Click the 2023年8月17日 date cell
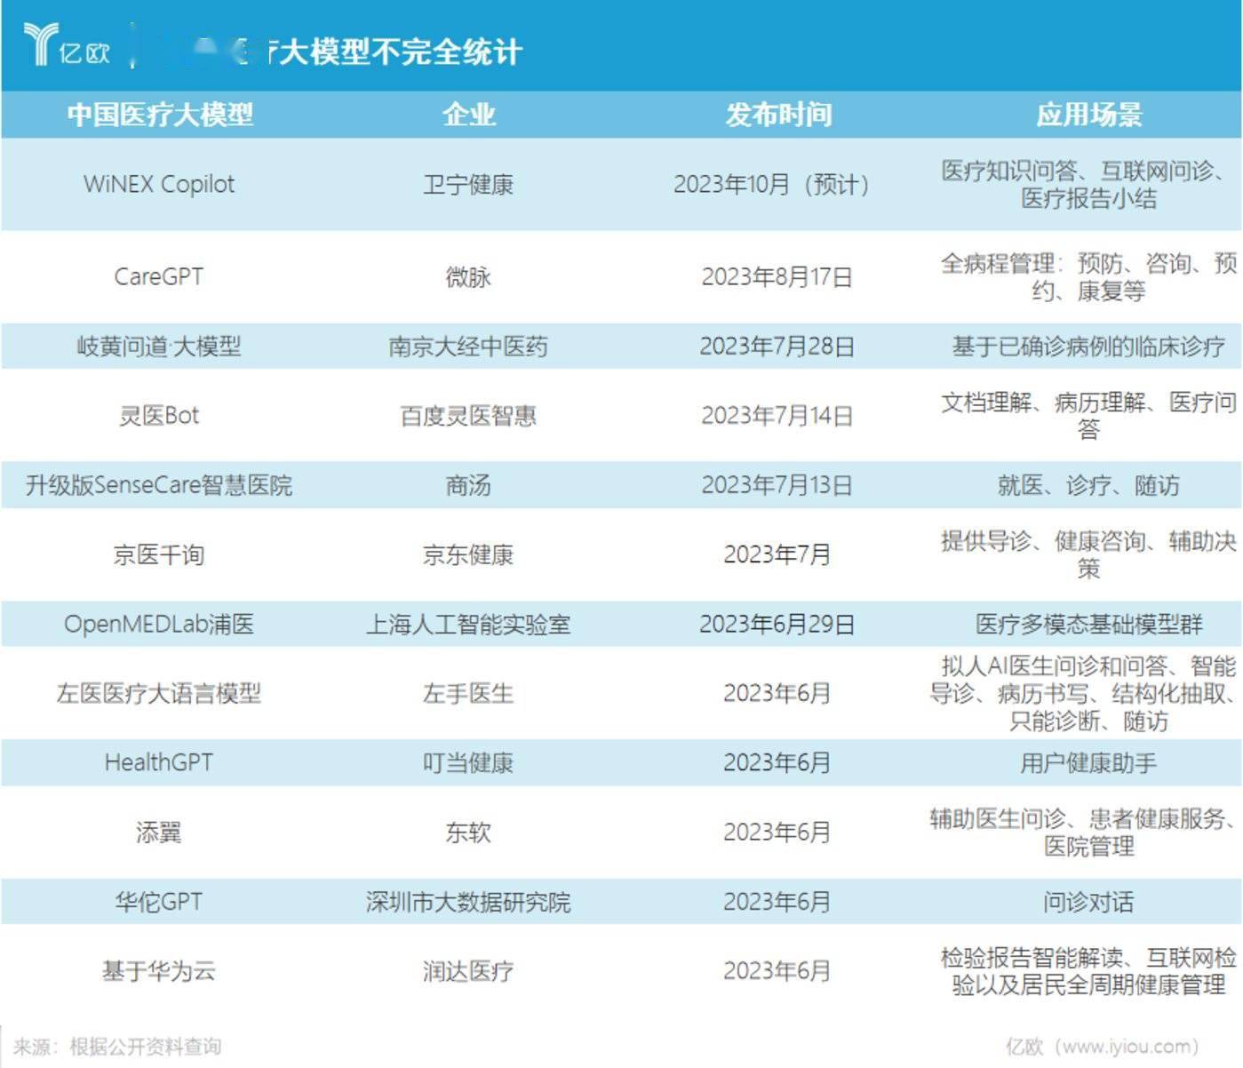The width and height of the screenshot is (1243, 1068). (x=777, y=277)
